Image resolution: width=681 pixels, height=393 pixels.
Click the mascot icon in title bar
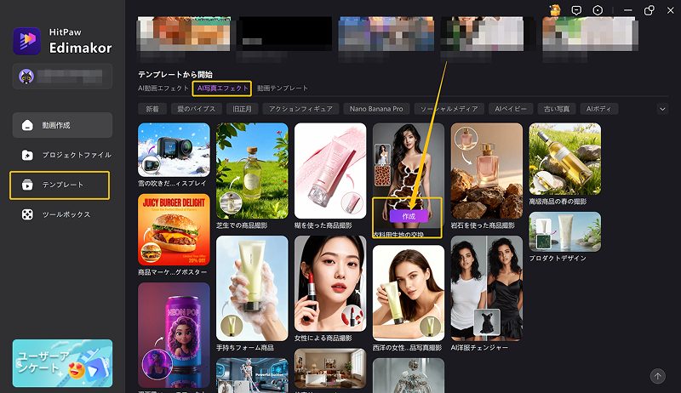[555, 10]
